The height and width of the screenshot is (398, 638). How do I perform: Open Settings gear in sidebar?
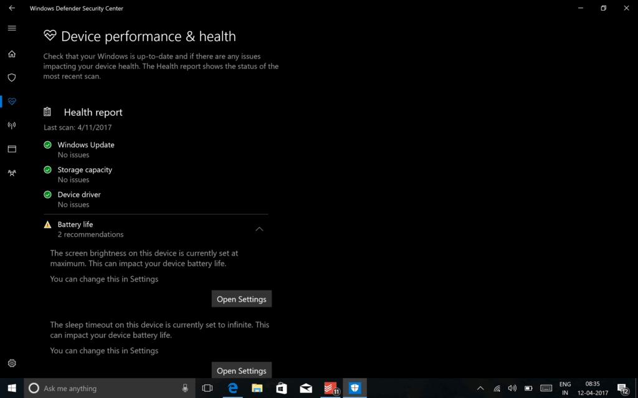pos(12,363)
